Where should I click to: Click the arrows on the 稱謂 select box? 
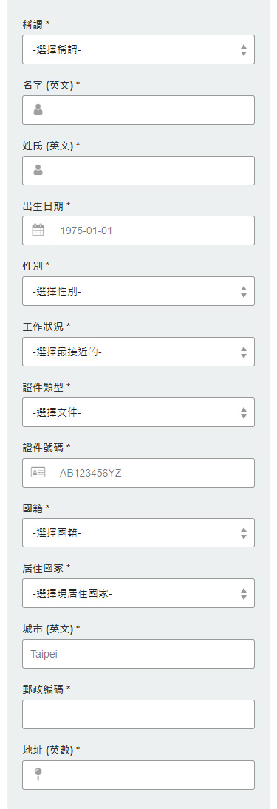click(x=244, y=50)
